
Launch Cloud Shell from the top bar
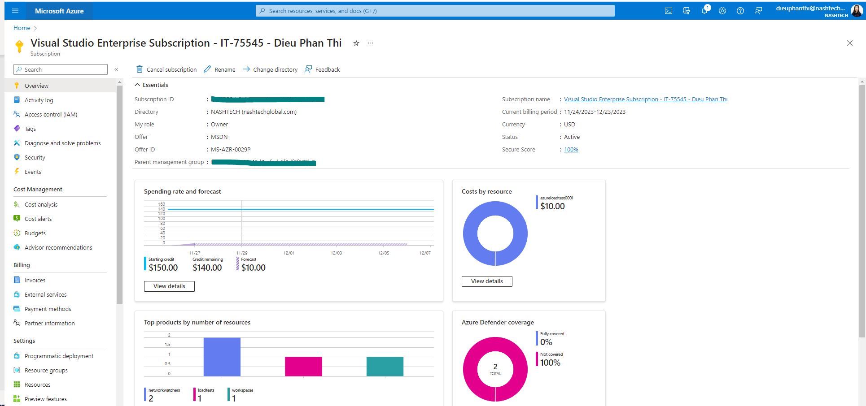point(669,11)
